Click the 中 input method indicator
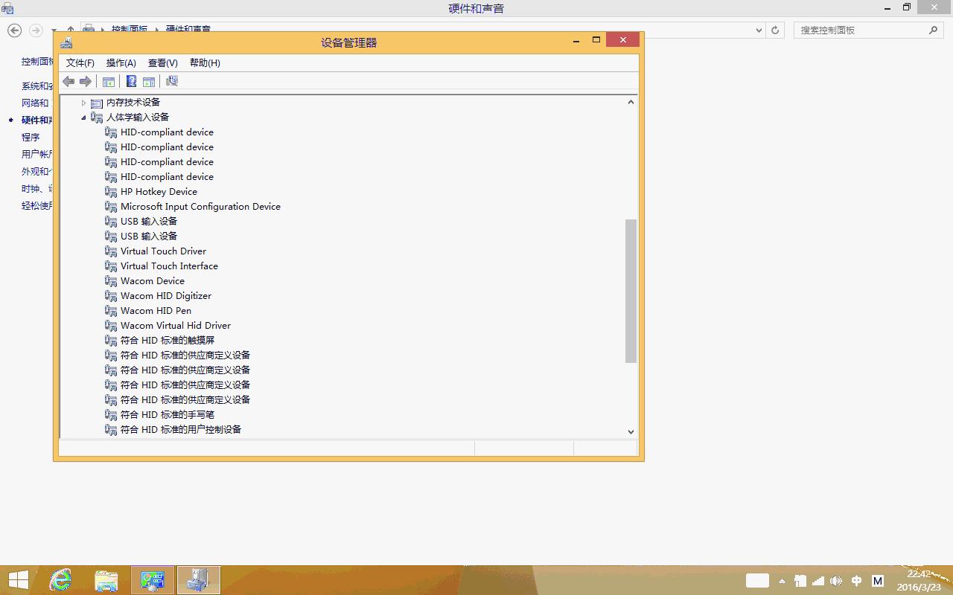 pyautogui.click(x=856, y=581)
